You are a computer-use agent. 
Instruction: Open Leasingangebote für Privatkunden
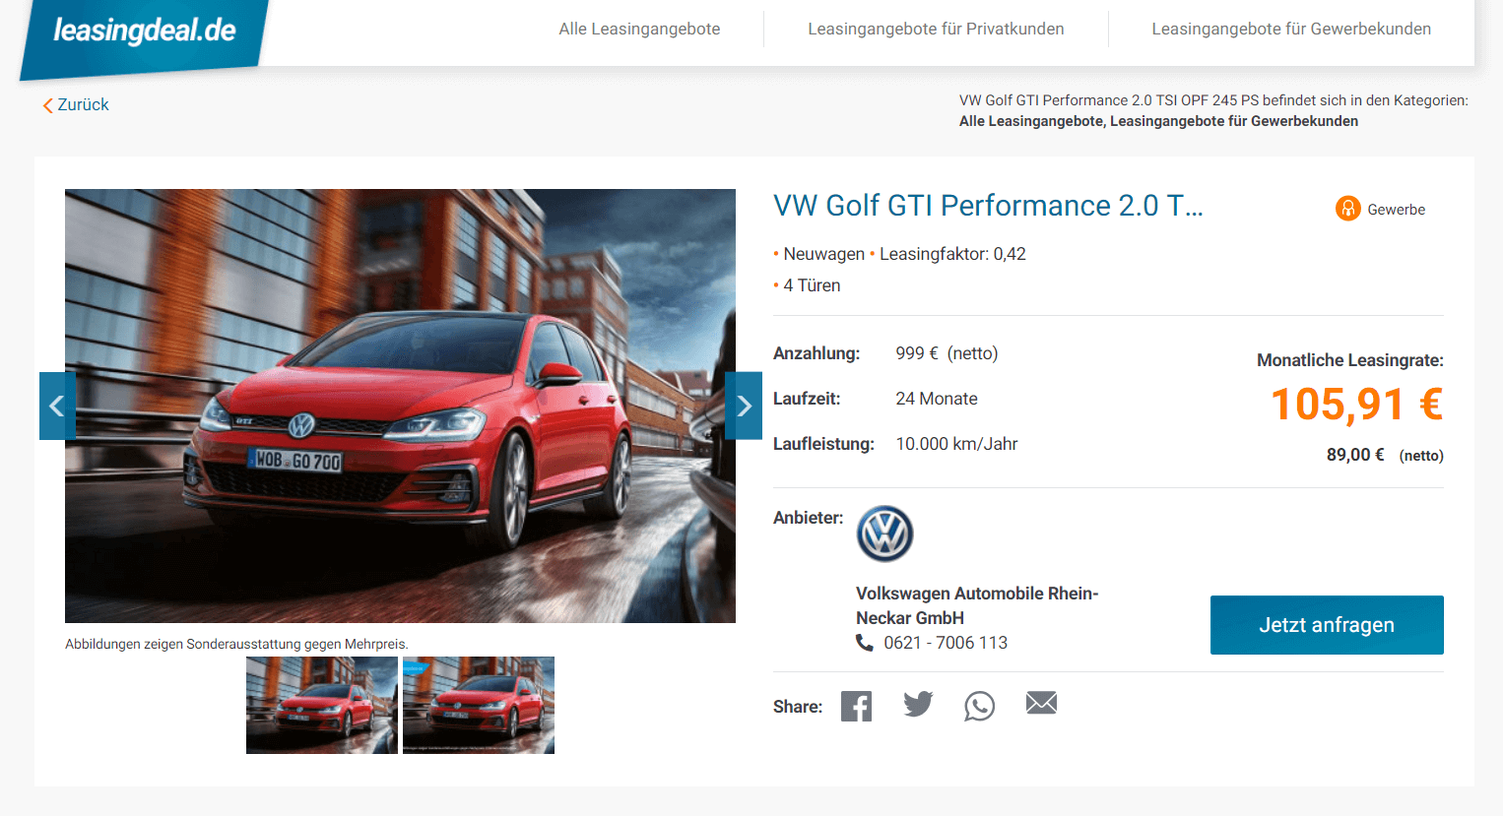point(936,30)
